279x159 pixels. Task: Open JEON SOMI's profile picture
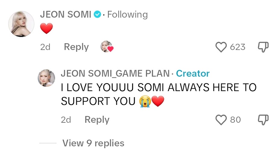click(21, 24)
